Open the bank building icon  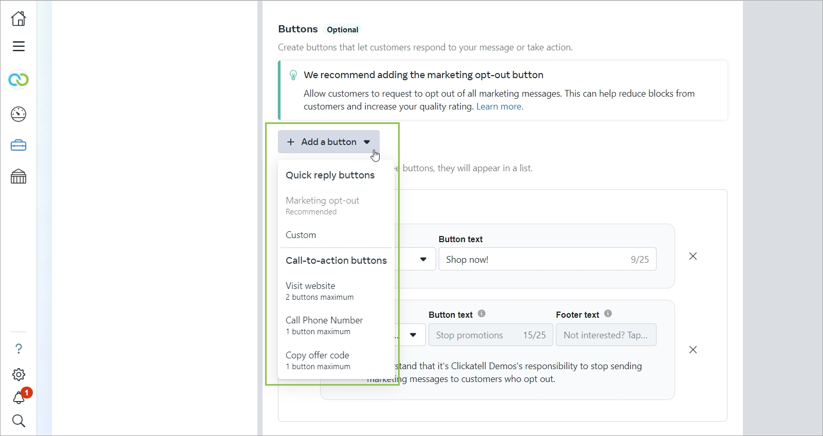tap(18, 176)
